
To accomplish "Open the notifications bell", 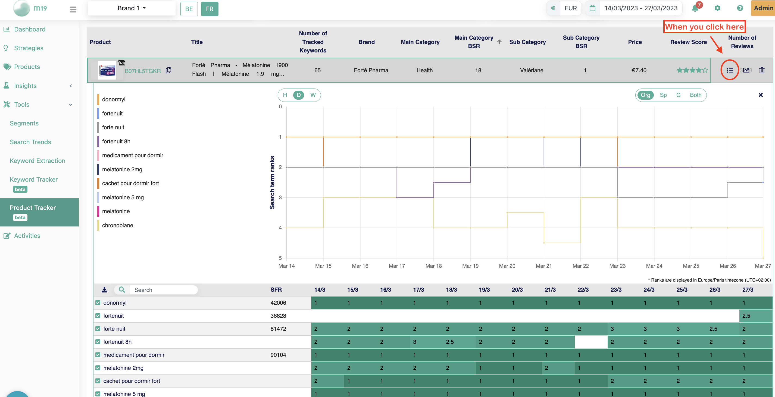I will point(695,8).
